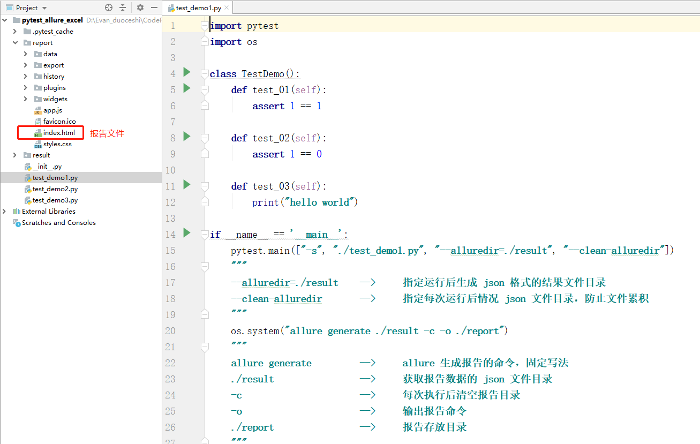Fold the TestDemo class at line 4
The height and width of the screenshot is (444, 700).
(x=204, y=73)
